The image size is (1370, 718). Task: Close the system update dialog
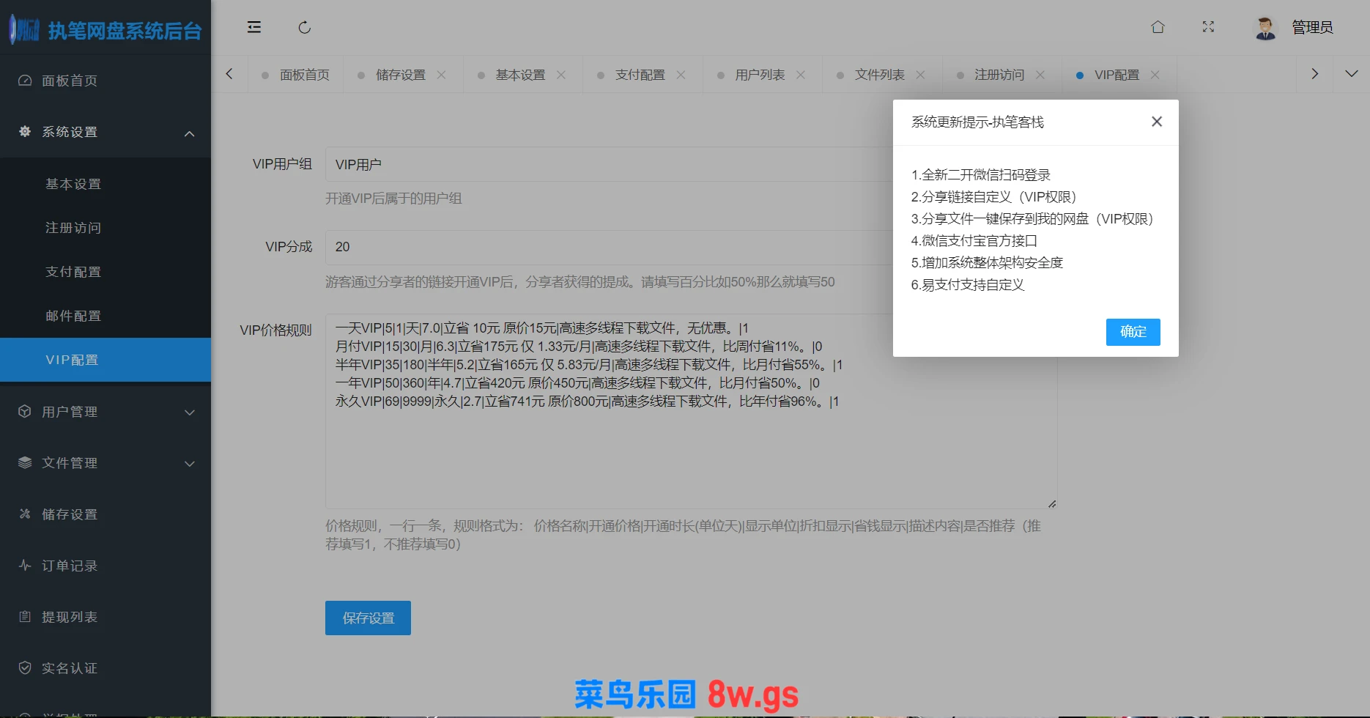coord(1156,122)
